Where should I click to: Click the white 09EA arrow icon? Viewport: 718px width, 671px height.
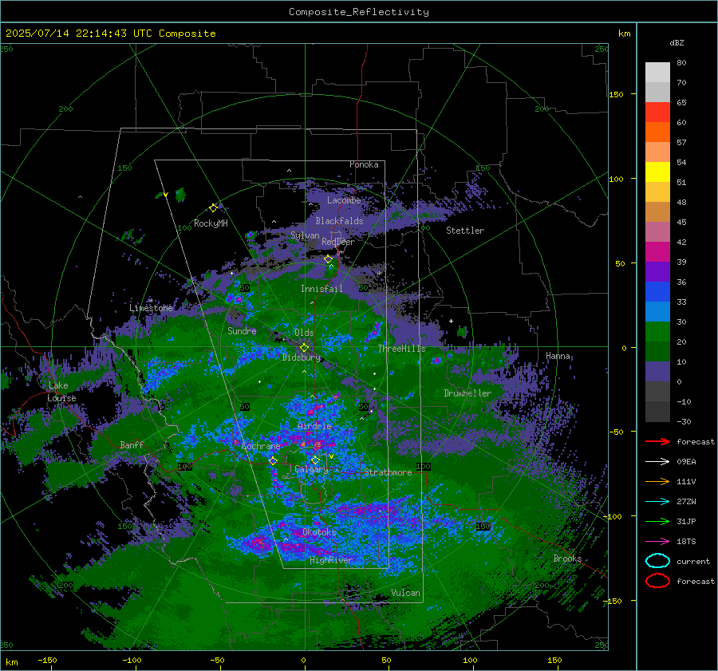657,462
